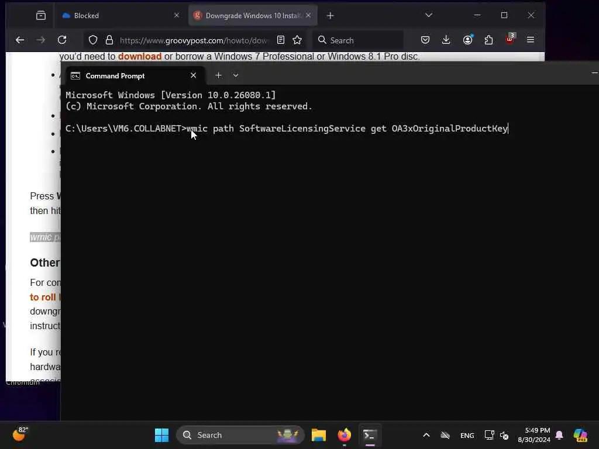Image resolution: width=599 pixels, height=449 pixels.
Task: Select the Downgrade Windows 10 Install tab
Action: pyautogui.click(x=253, y=16)
